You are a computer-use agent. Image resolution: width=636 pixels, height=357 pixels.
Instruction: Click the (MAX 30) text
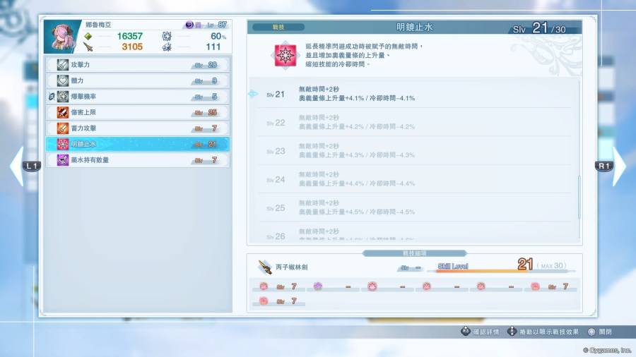(552, 265)
